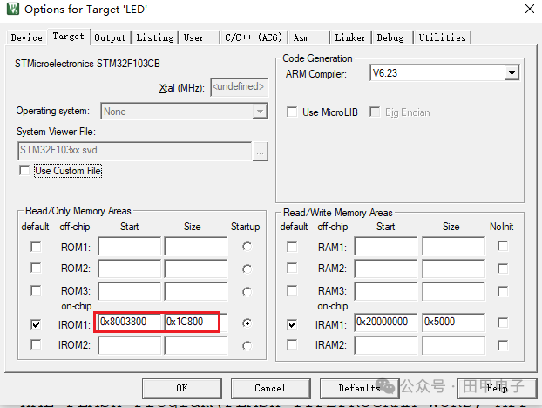Click the ROM2 Start address field
The height and width of the screenshot is (408, 542).
point(130,269)
